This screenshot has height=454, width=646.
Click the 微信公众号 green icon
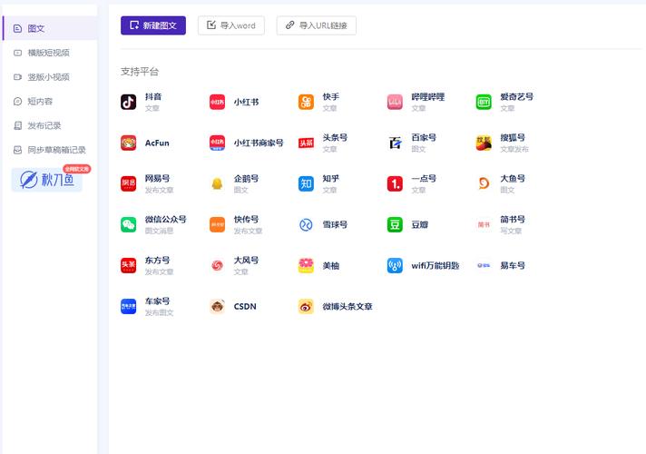point(128,224)
